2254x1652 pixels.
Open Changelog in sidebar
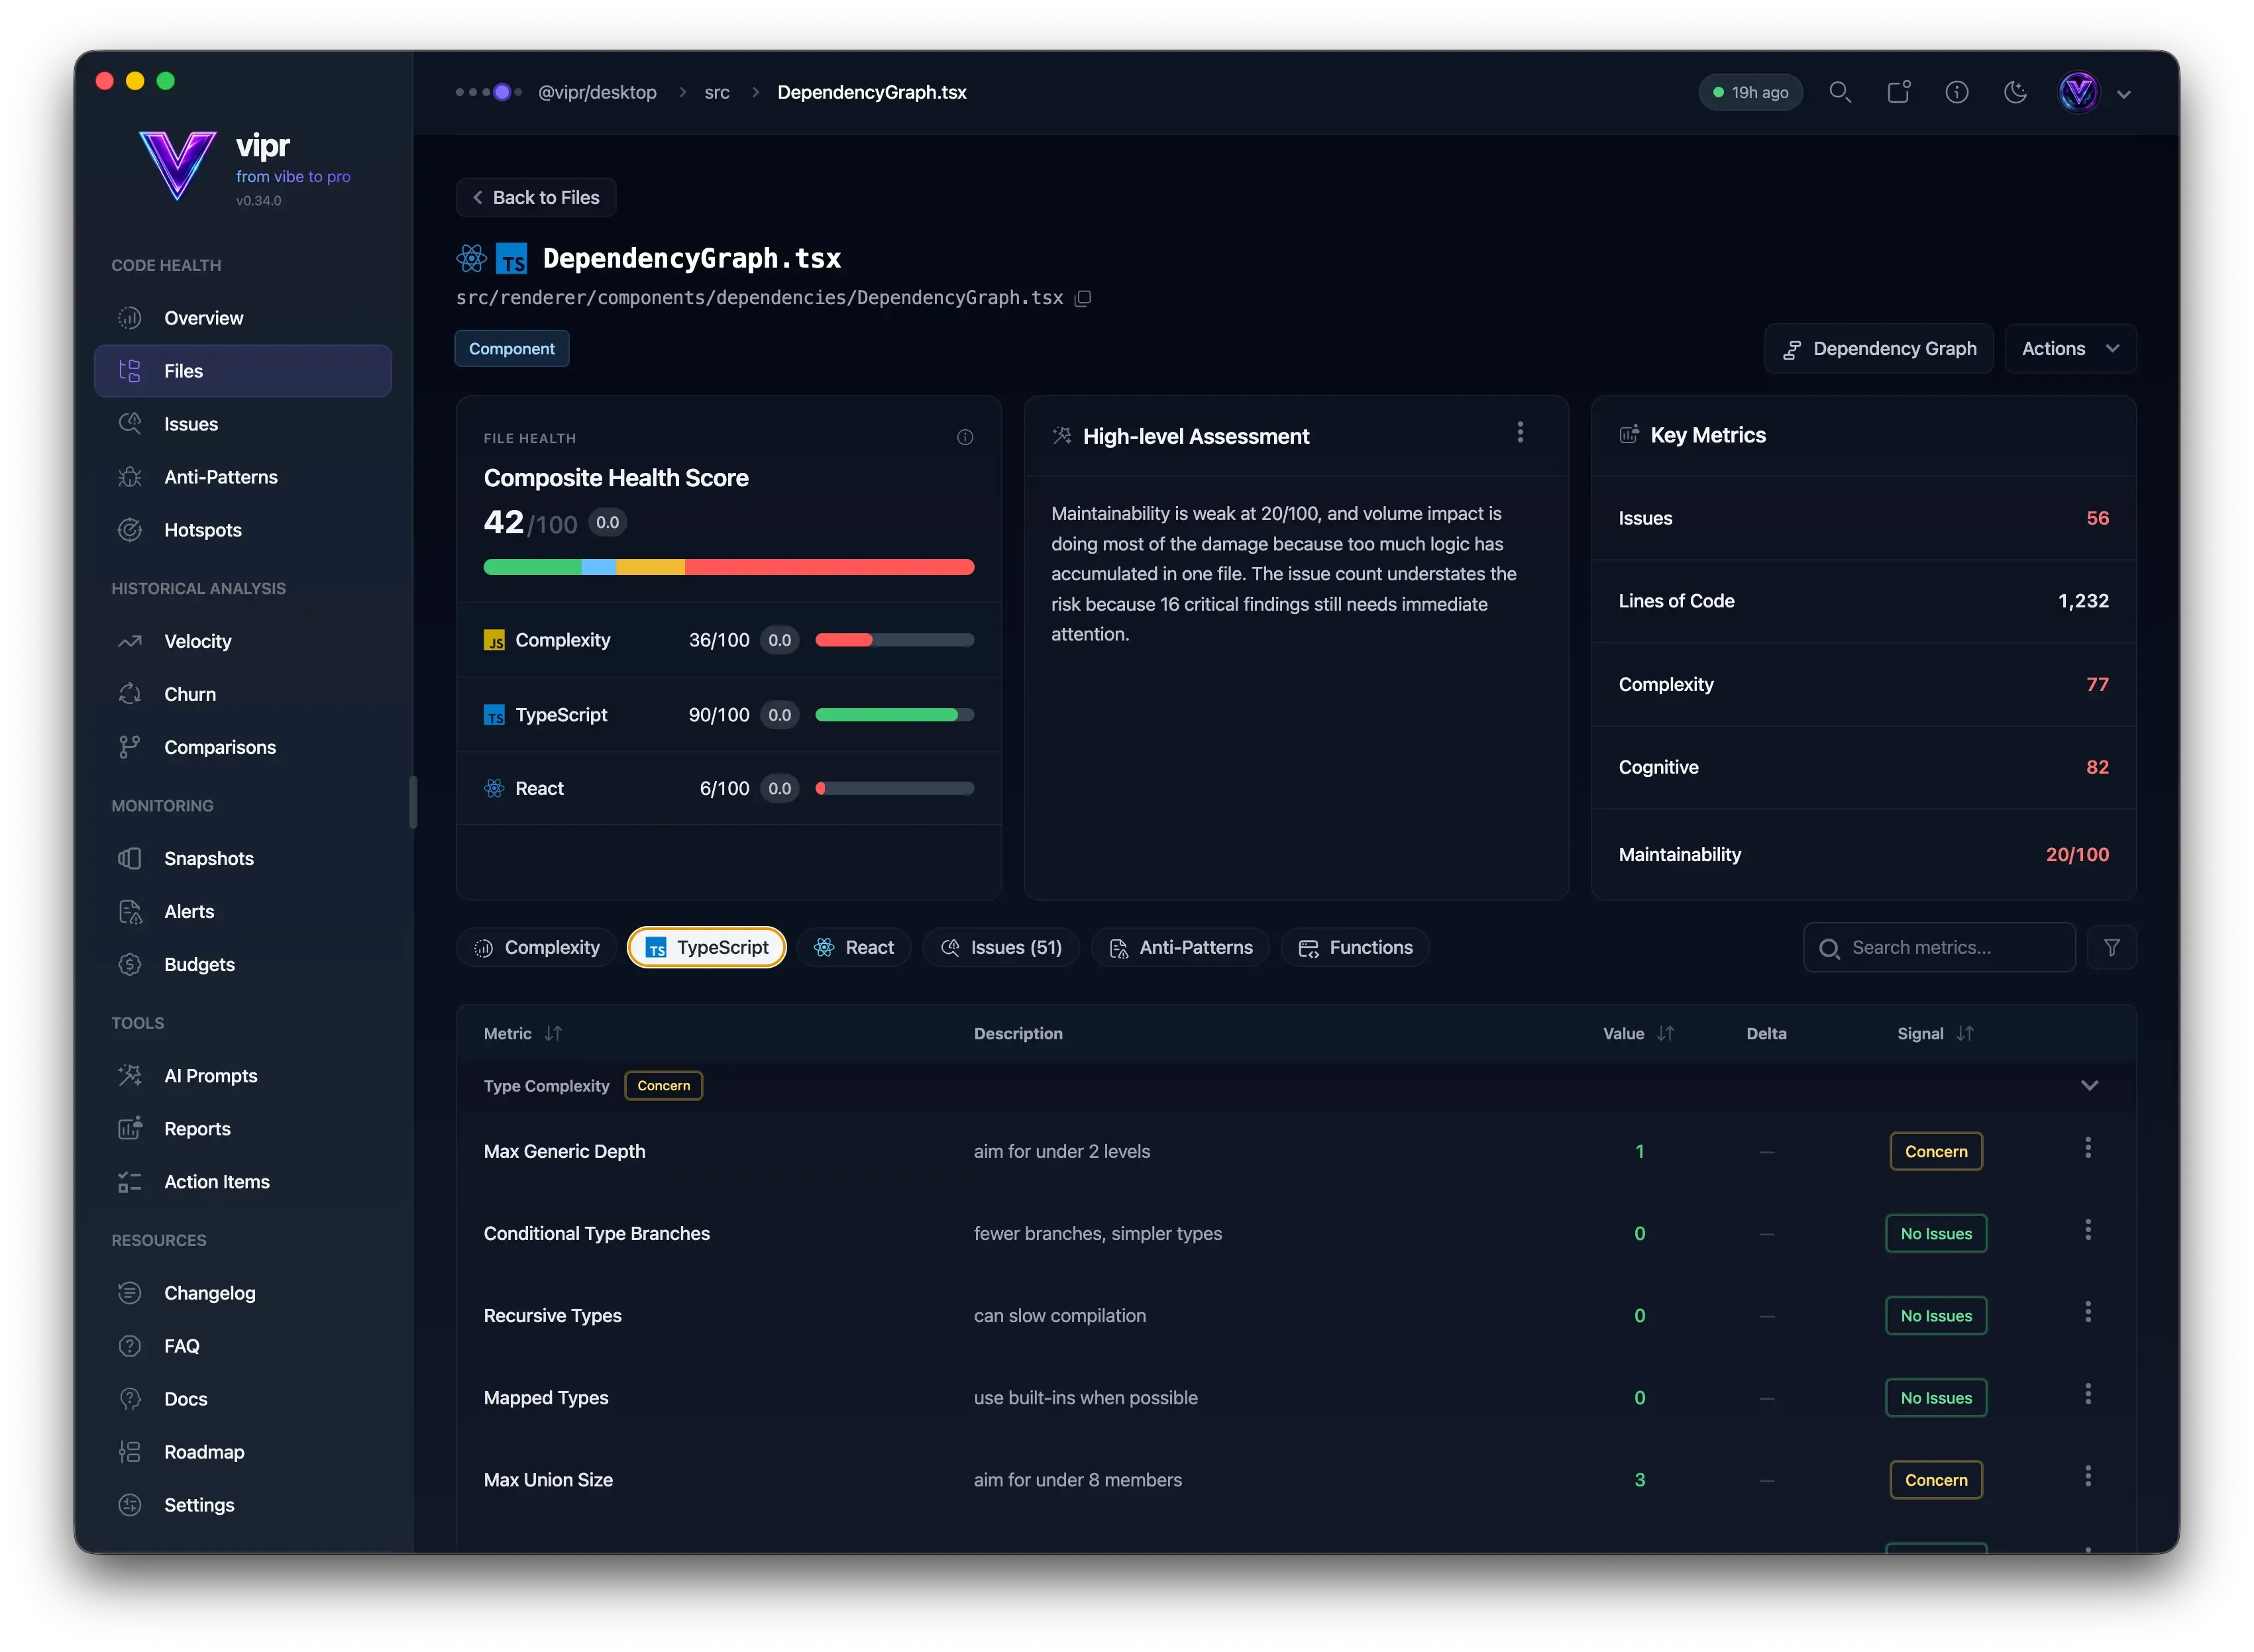click(x=243, y=1293)
